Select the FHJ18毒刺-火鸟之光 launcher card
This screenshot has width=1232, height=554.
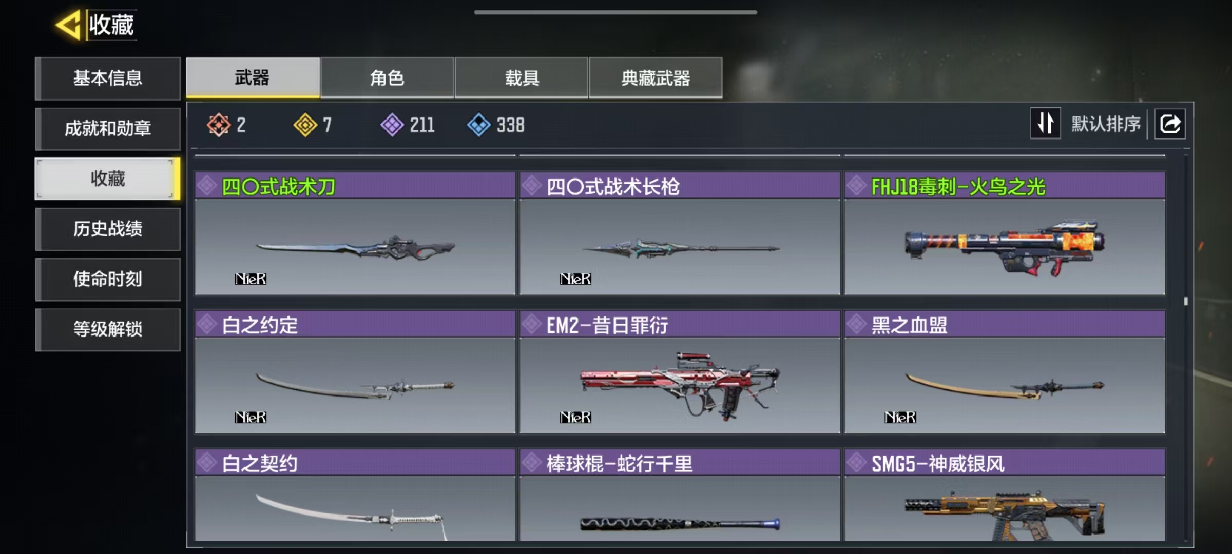pos(1005,233)
